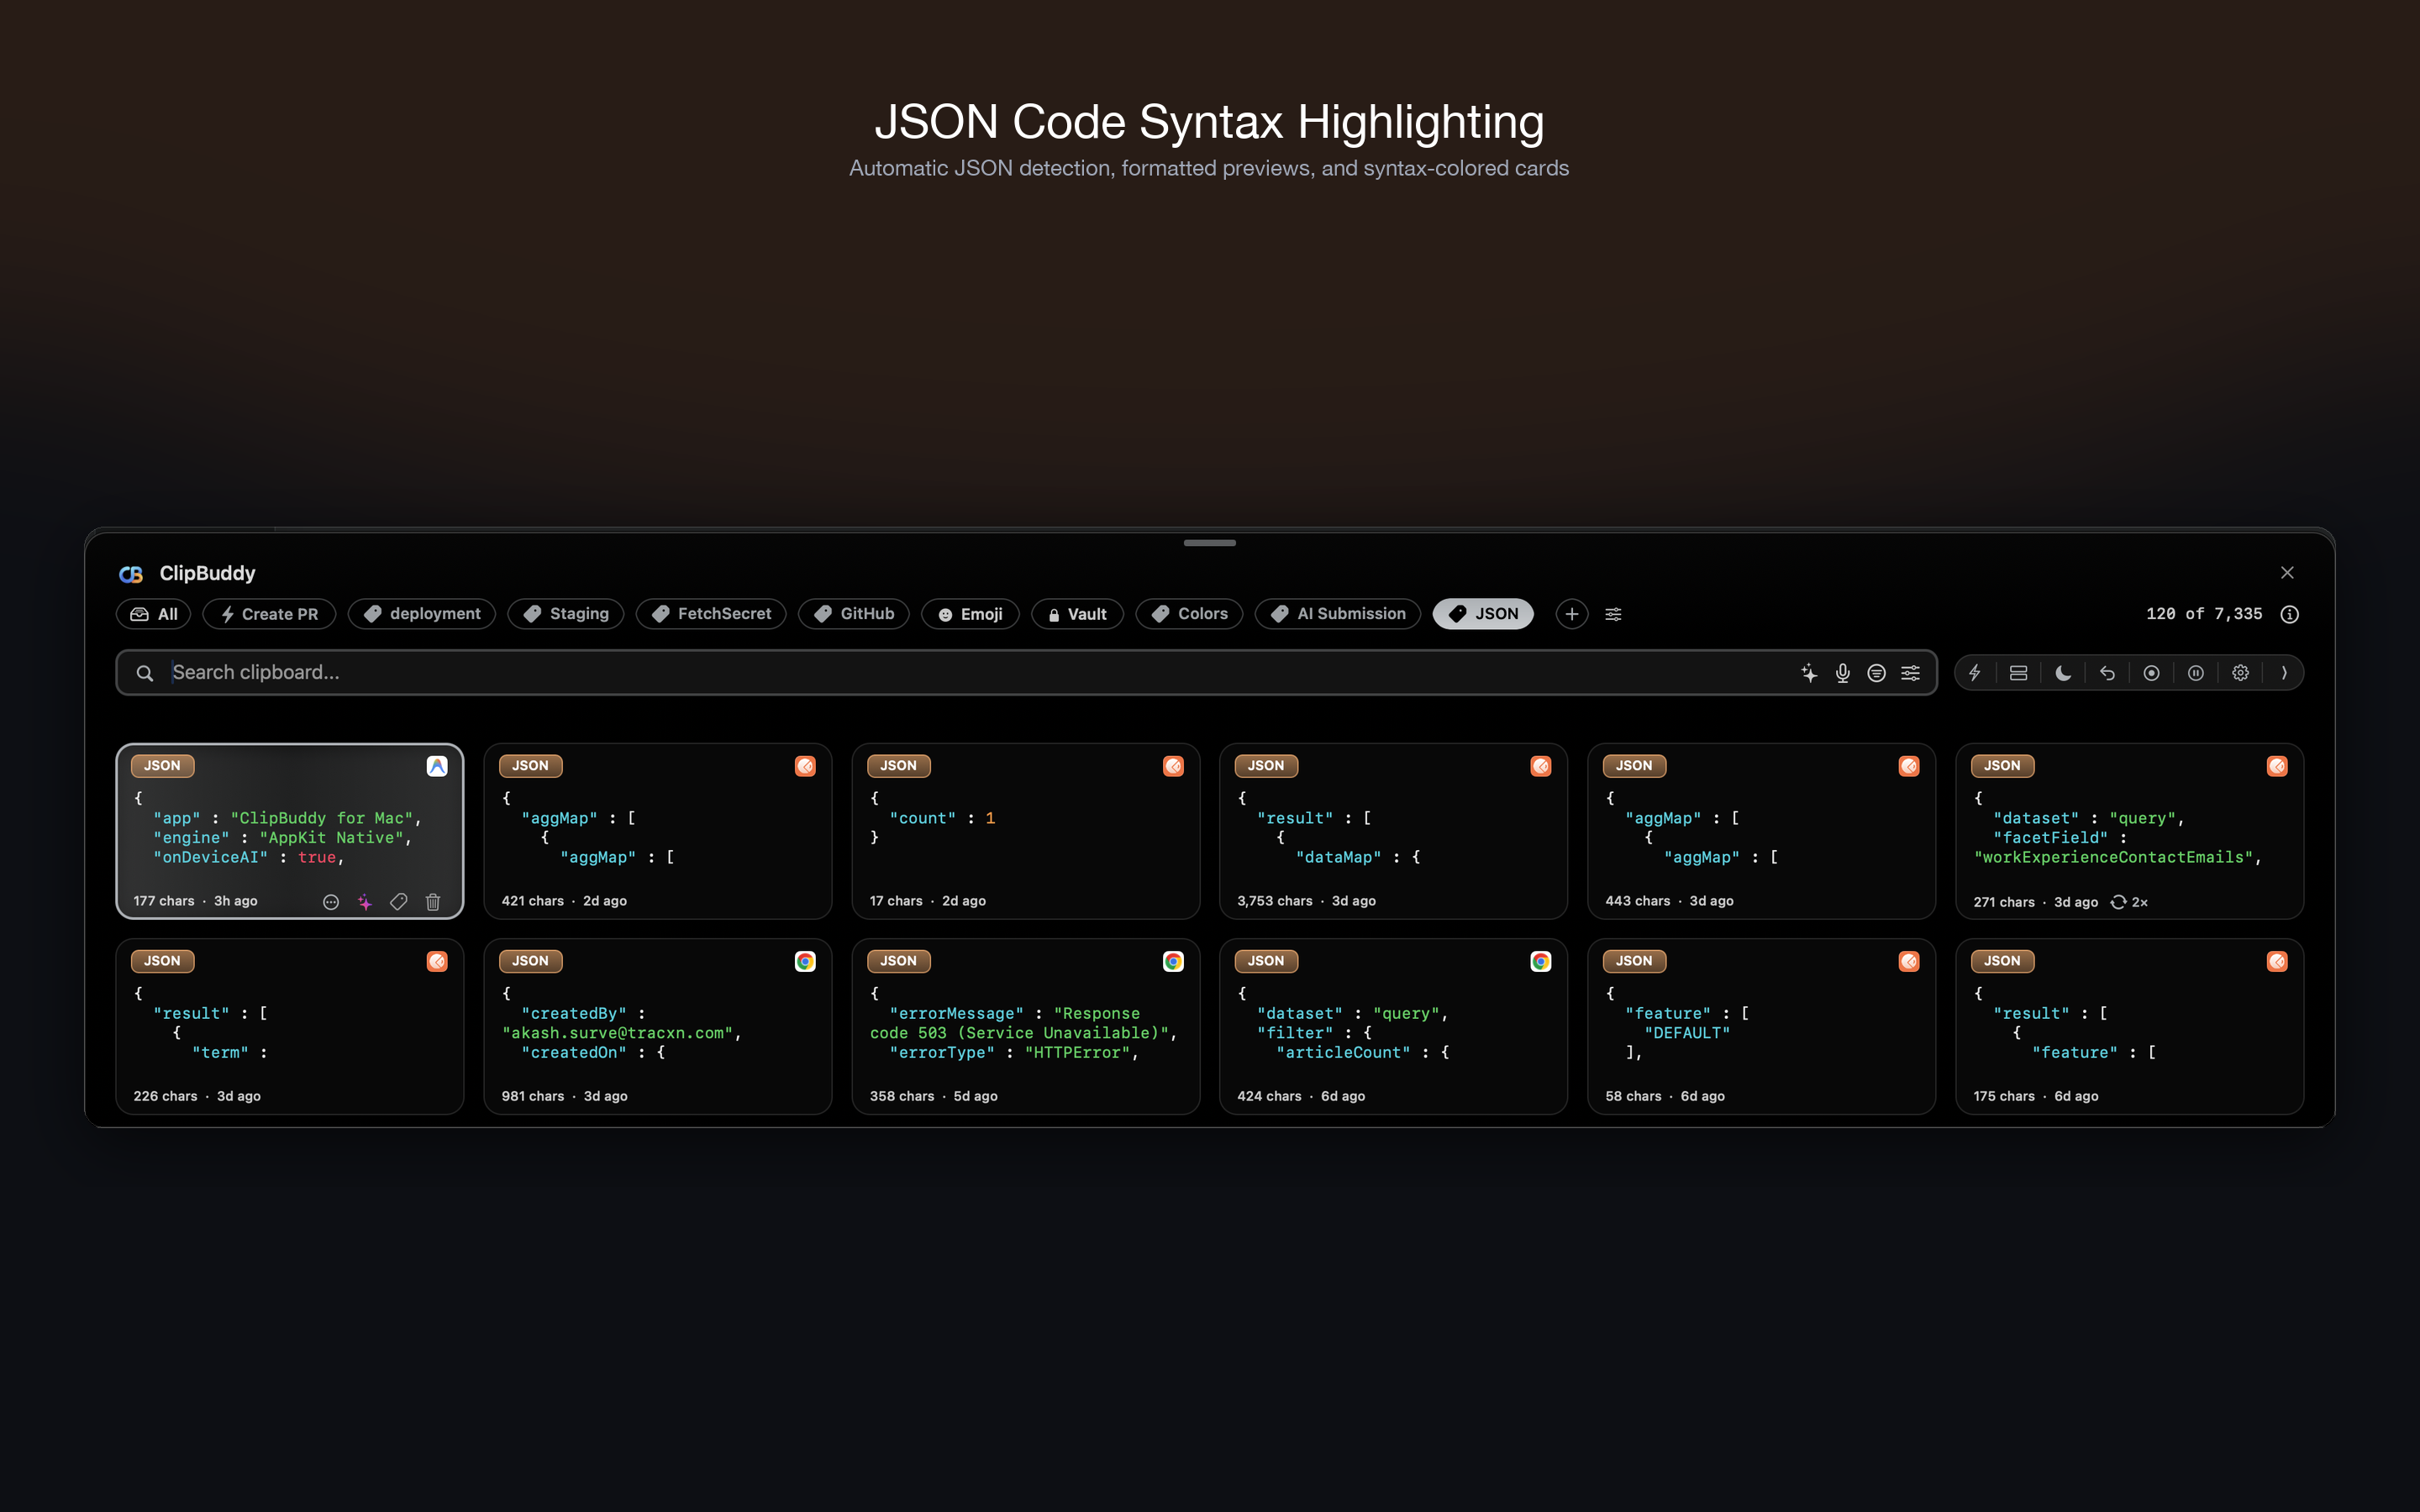Select the AI Submission tag tab
Screen dimensions: 2420x1512
tap(1338, 614)
